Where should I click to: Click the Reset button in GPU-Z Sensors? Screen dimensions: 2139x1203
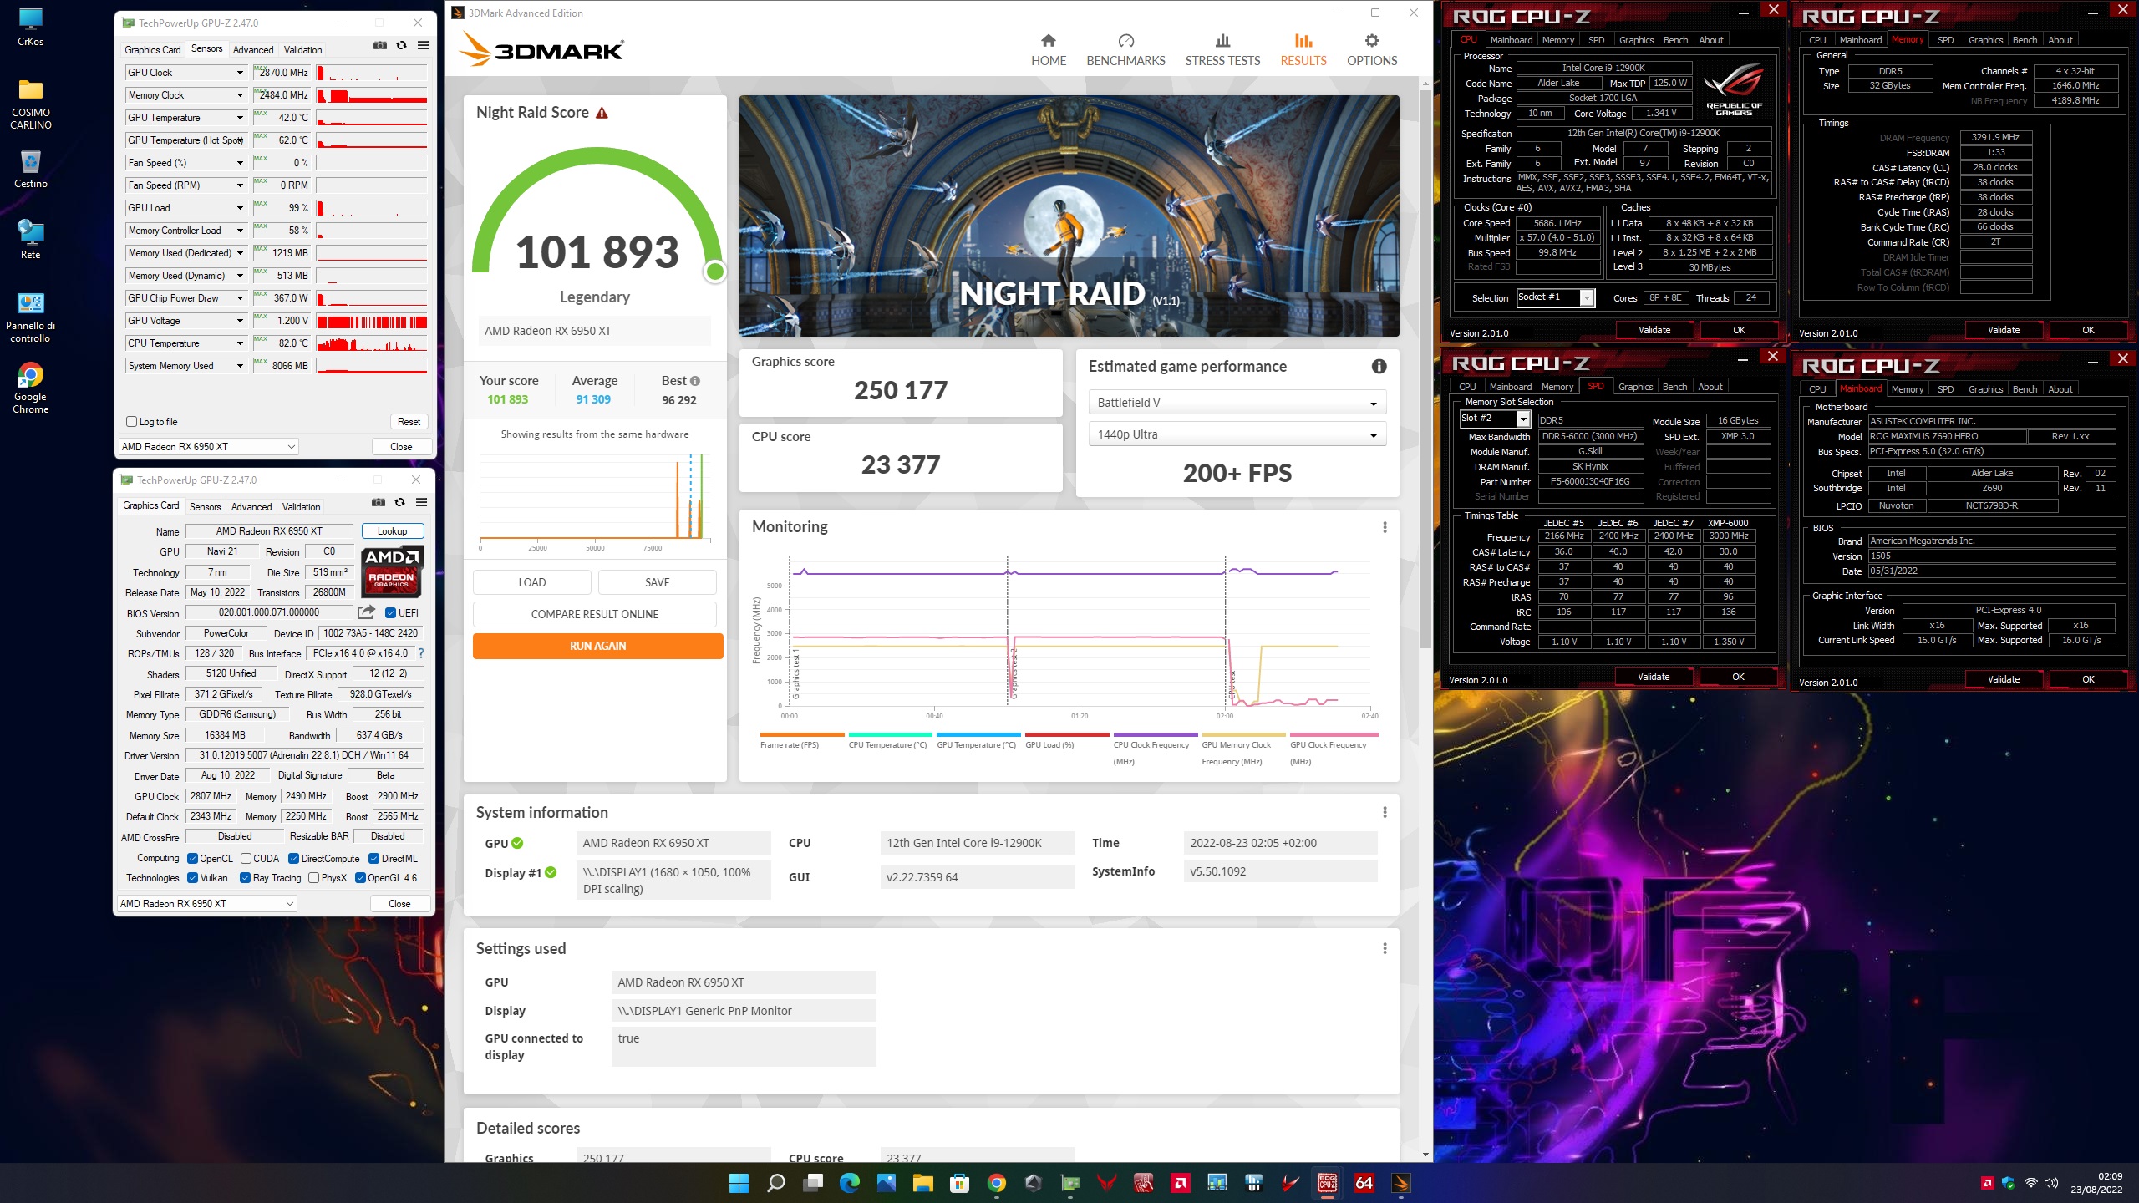coord(409,422)
